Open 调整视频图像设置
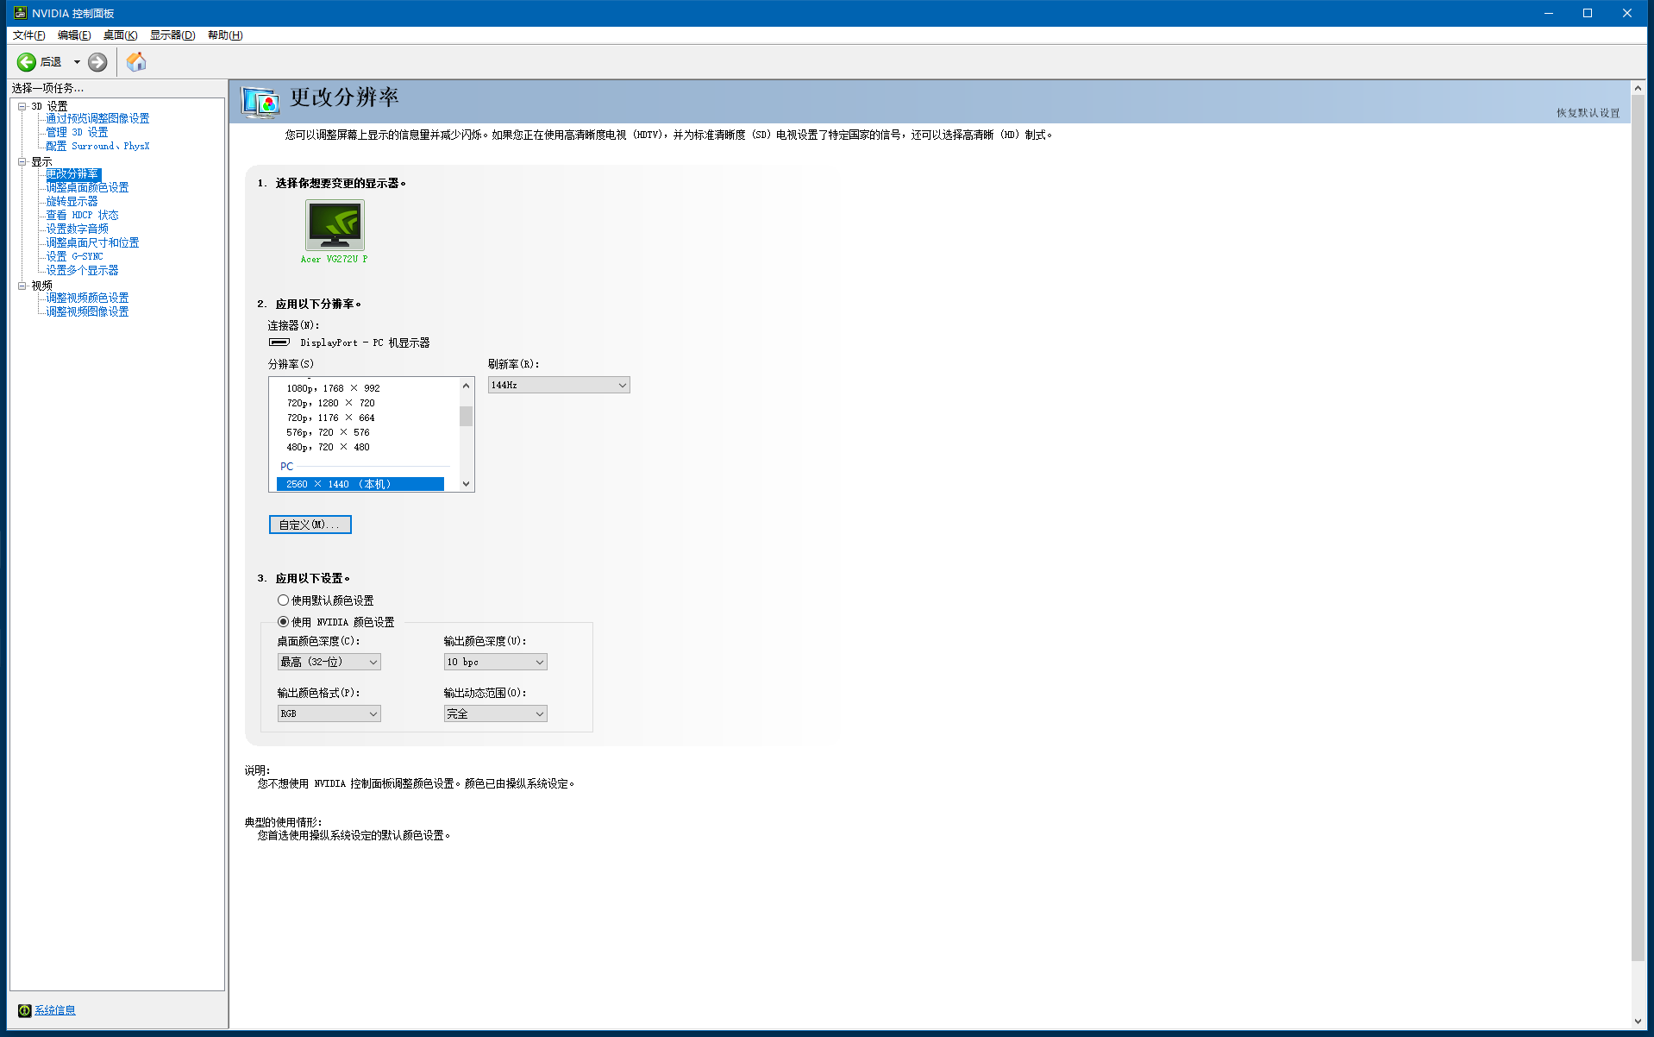This screenshot has width=1654, height=1037. click(87, 312)
